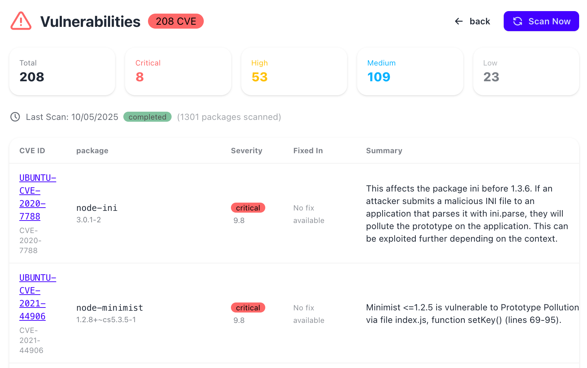587x368 pixels.
Task: Click version 3.0.1-2 text
Action: 89,220
